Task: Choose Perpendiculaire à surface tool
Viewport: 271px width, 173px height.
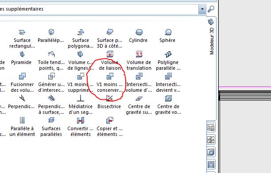Action: 51,105
